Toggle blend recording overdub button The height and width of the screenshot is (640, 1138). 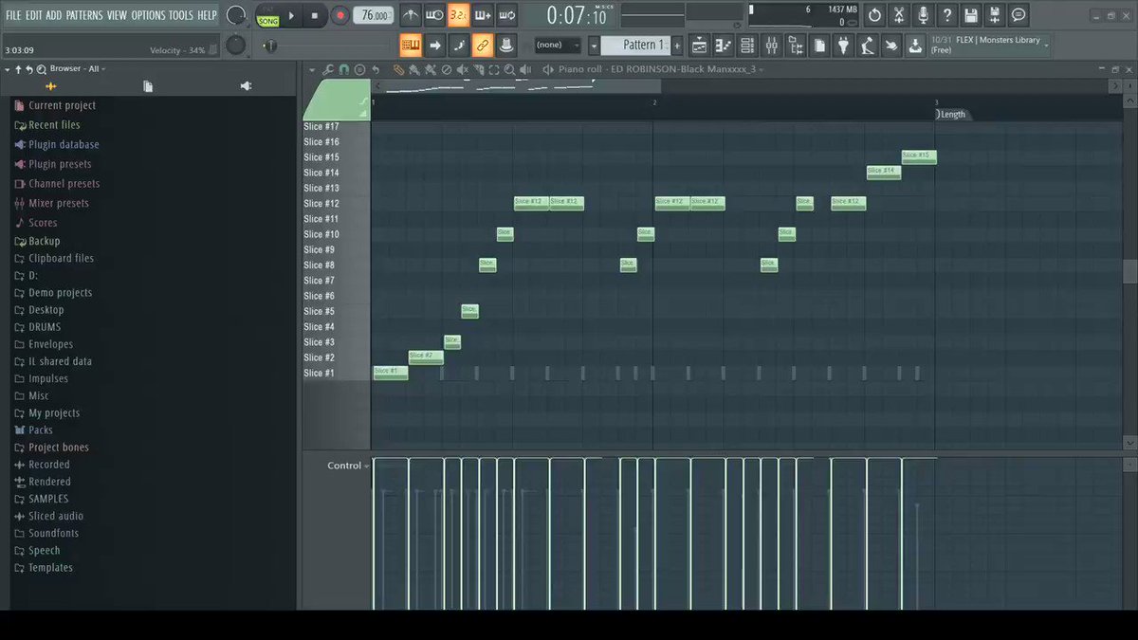483,15
